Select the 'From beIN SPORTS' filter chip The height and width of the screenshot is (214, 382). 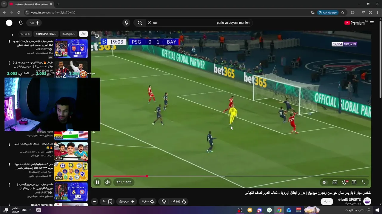[46, 34]
